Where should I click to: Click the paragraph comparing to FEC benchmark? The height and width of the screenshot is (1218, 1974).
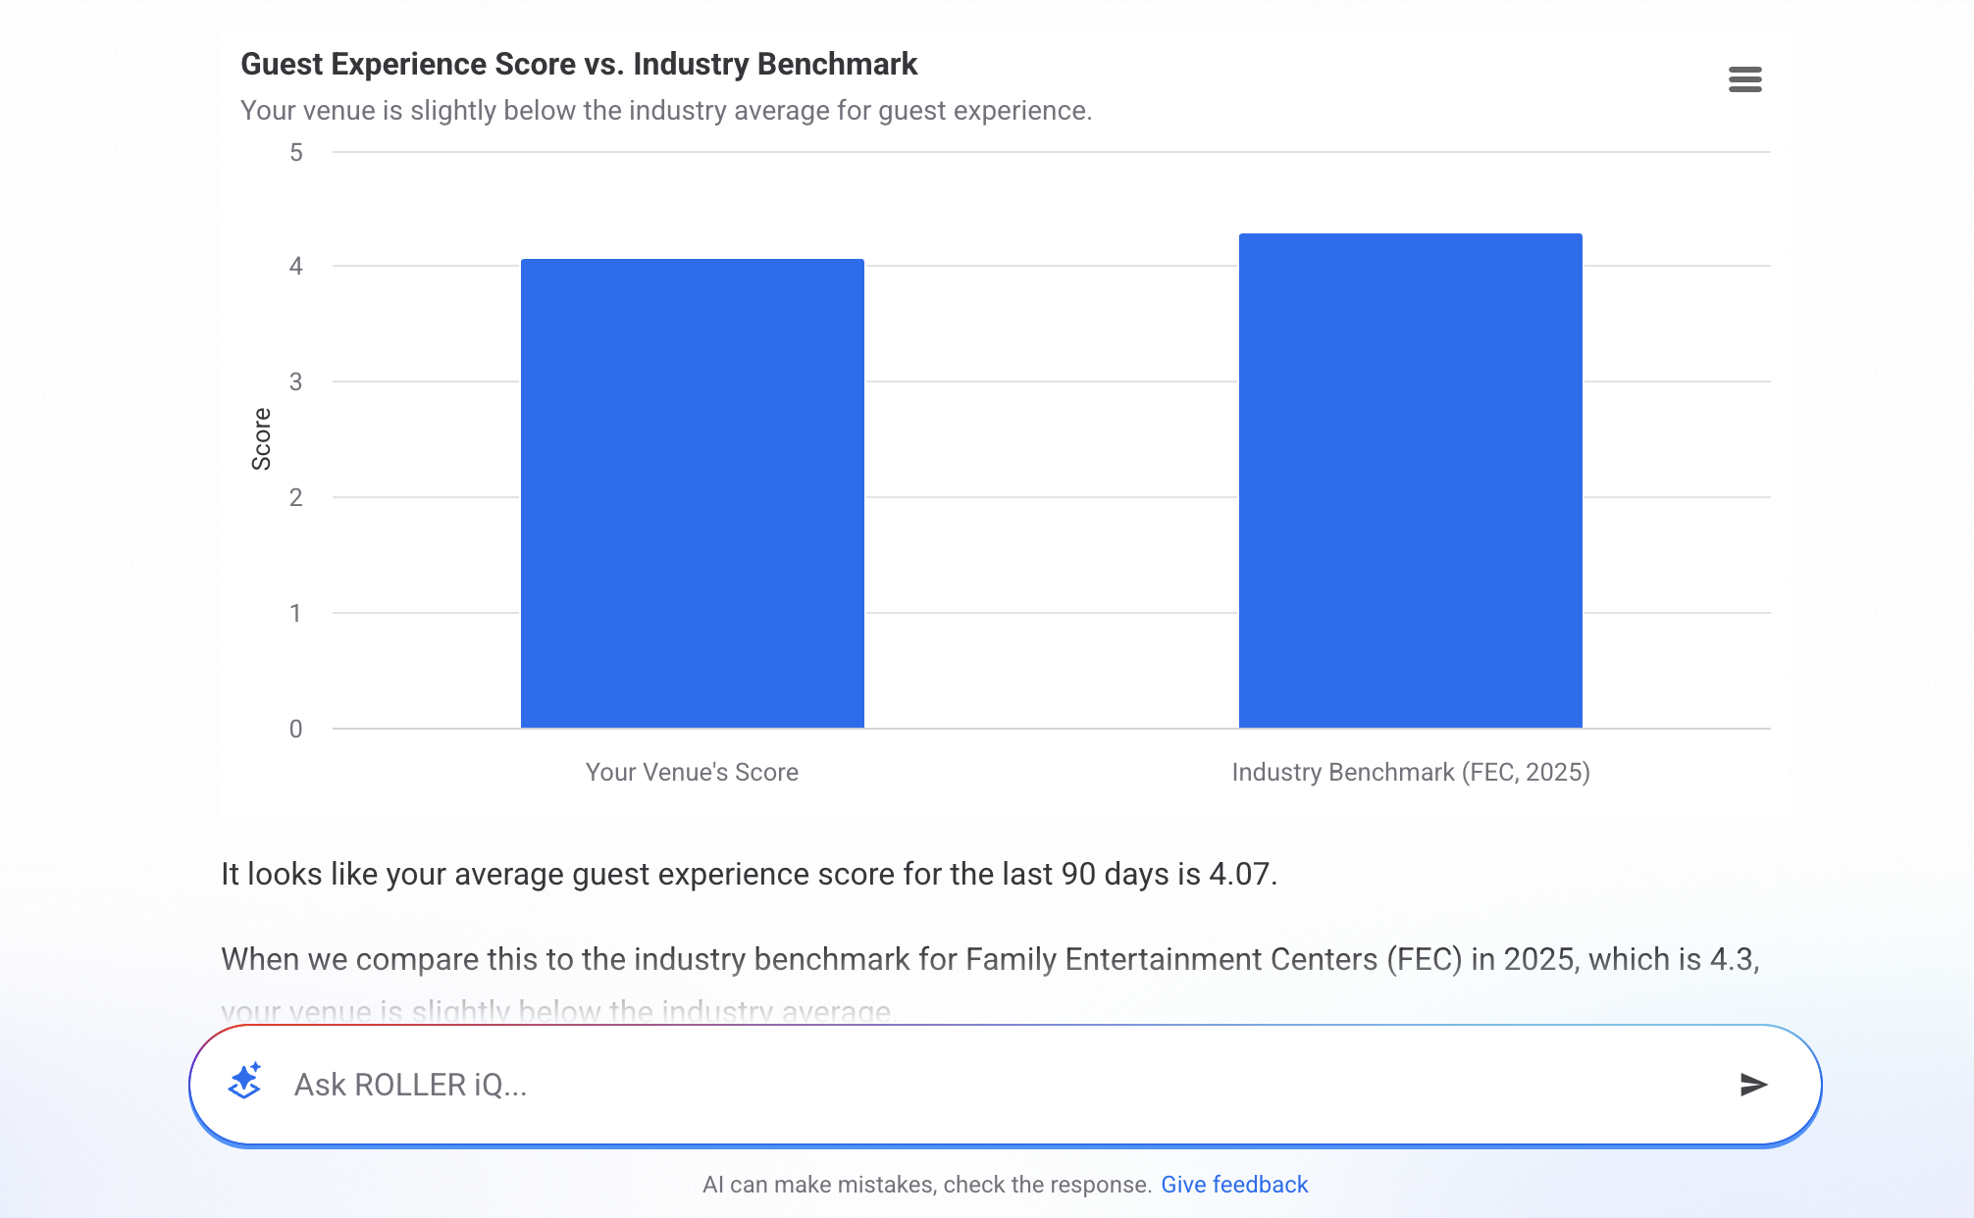tap(989, 959)
